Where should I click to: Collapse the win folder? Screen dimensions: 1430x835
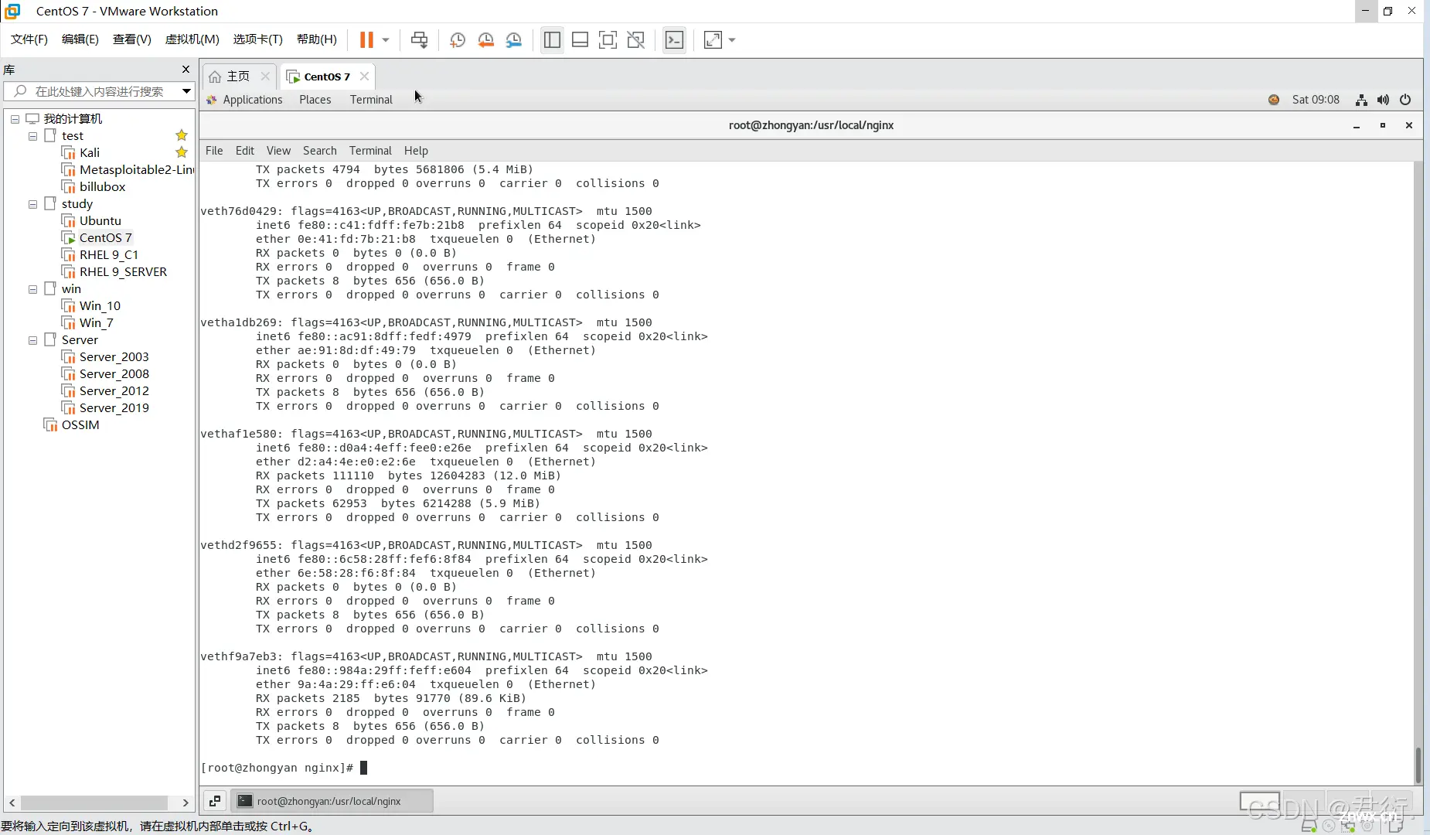[32, 289]
